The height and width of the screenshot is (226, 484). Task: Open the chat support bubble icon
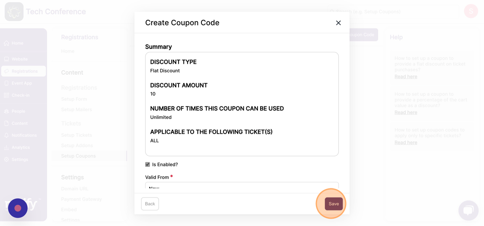click(468, 210)
